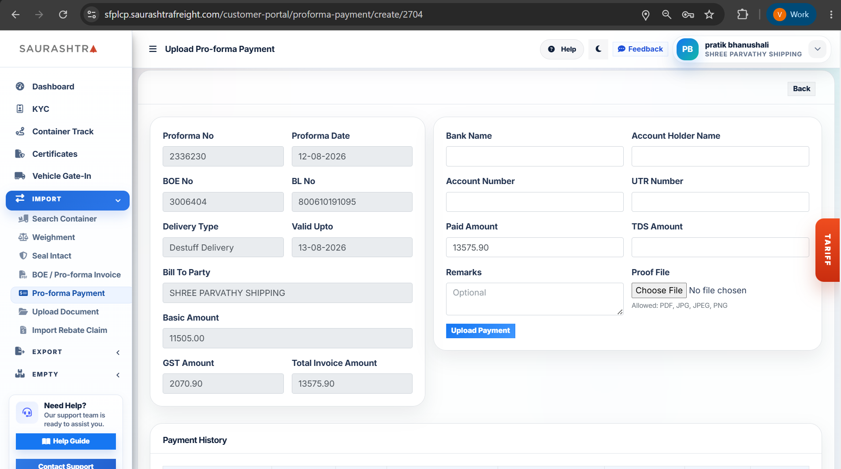Click the browser zoom magnifier icon
This screenshot has height=469, width=841.
pos(666,15)
